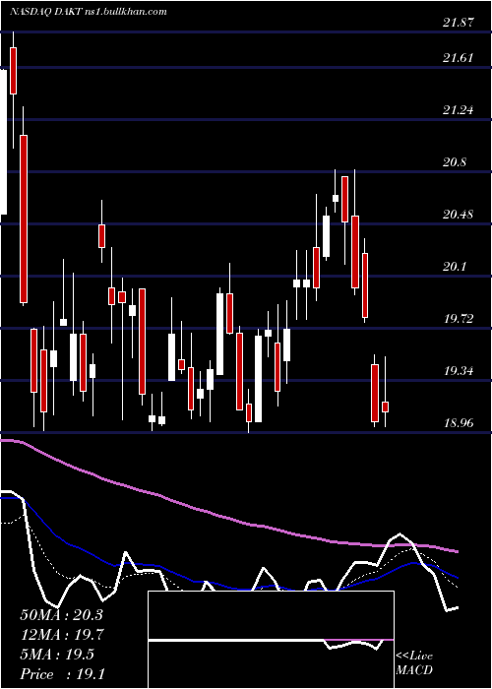Click the tall red candlestick near 21.61
This screenshot has width=492, height=689.
pos(13,71)
